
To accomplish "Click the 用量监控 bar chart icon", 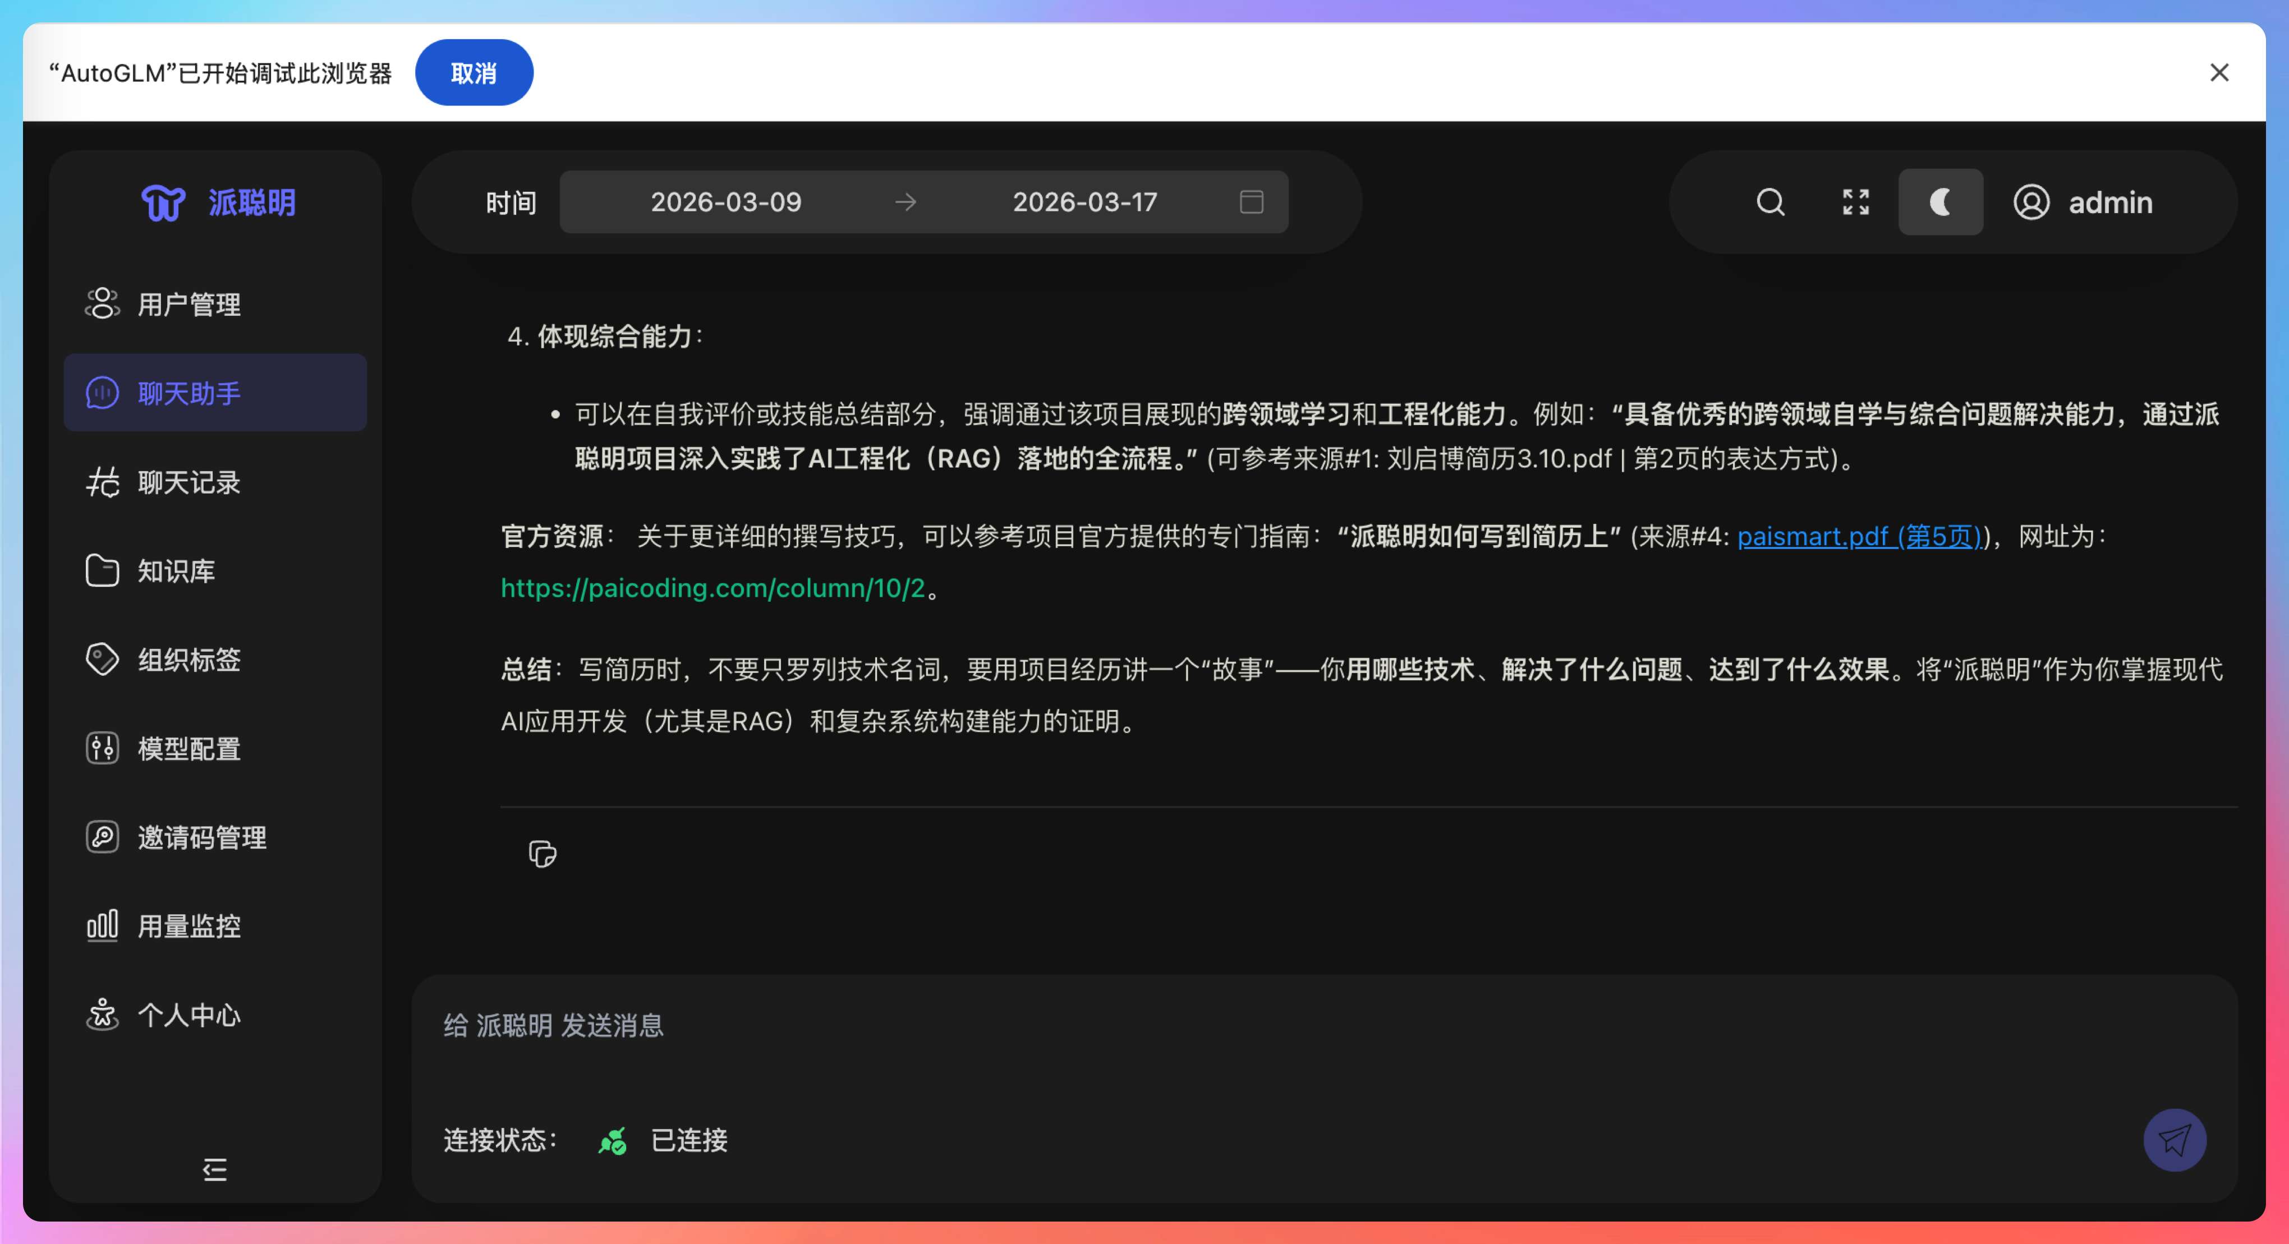I will [102, 926].
